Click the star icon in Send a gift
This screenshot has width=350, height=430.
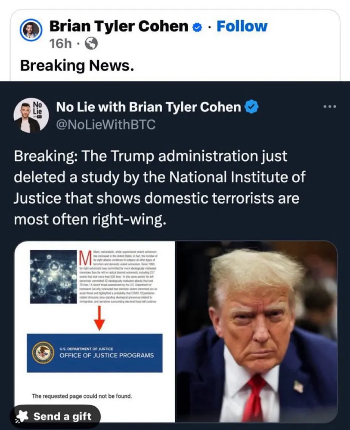(22, 417)
